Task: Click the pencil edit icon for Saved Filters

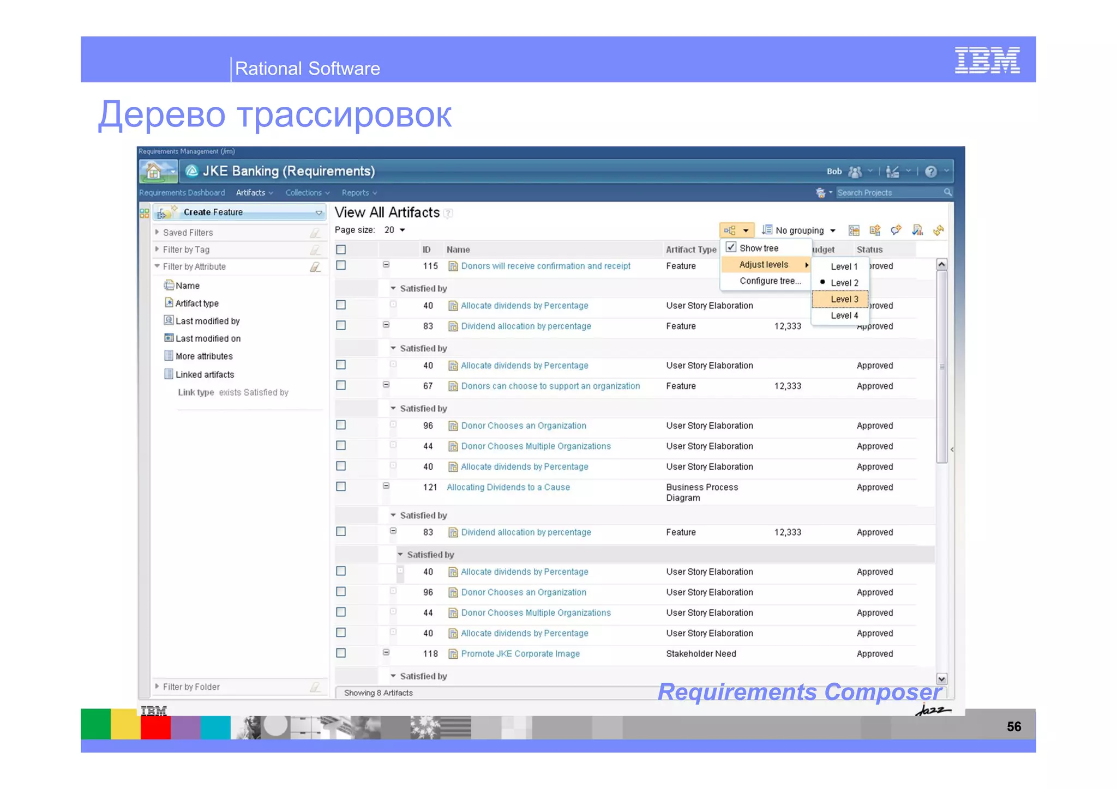Action: (x=315, y=233)
